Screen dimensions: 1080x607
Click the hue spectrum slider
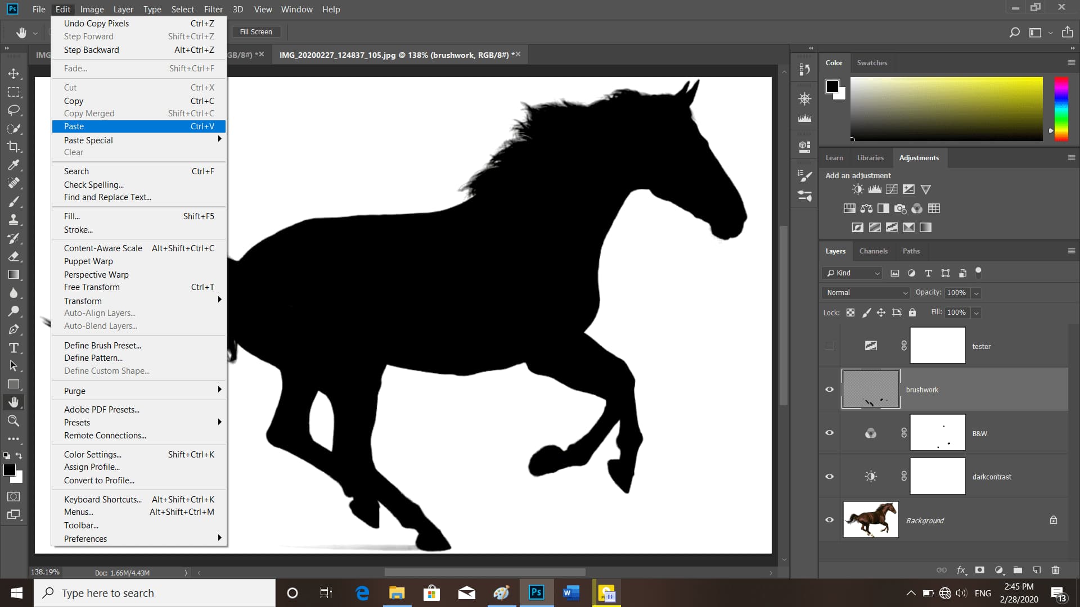pos(1061,109)
